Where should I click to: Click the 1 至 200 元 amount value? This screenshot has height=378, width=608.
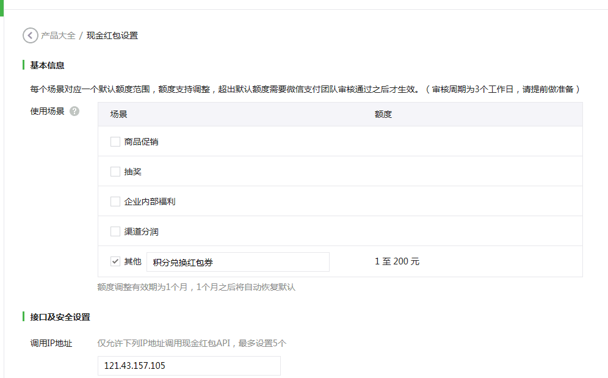[397, 261]
